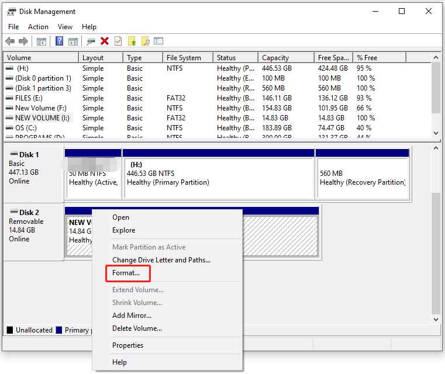Sort by the Capacity column header

pos(275,58)
